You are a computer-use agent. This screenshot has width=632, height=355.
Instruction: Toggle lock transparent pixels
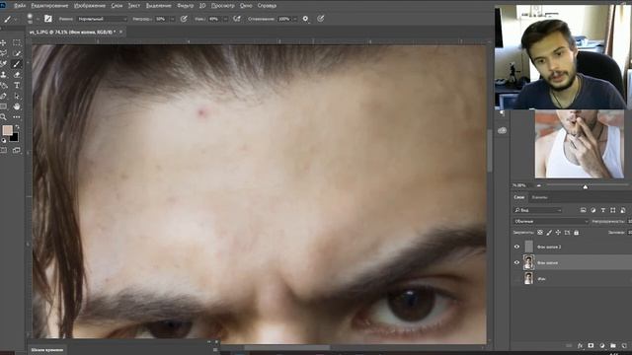coord(540,233)
